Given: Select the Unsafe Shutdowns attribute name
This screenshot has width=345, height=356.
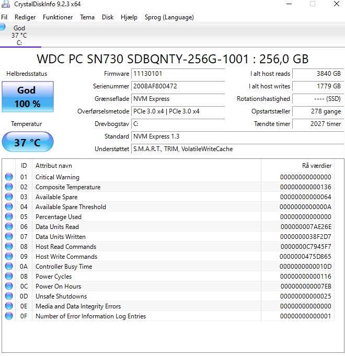Looking at the screenshot, I should tap(61, 296).
